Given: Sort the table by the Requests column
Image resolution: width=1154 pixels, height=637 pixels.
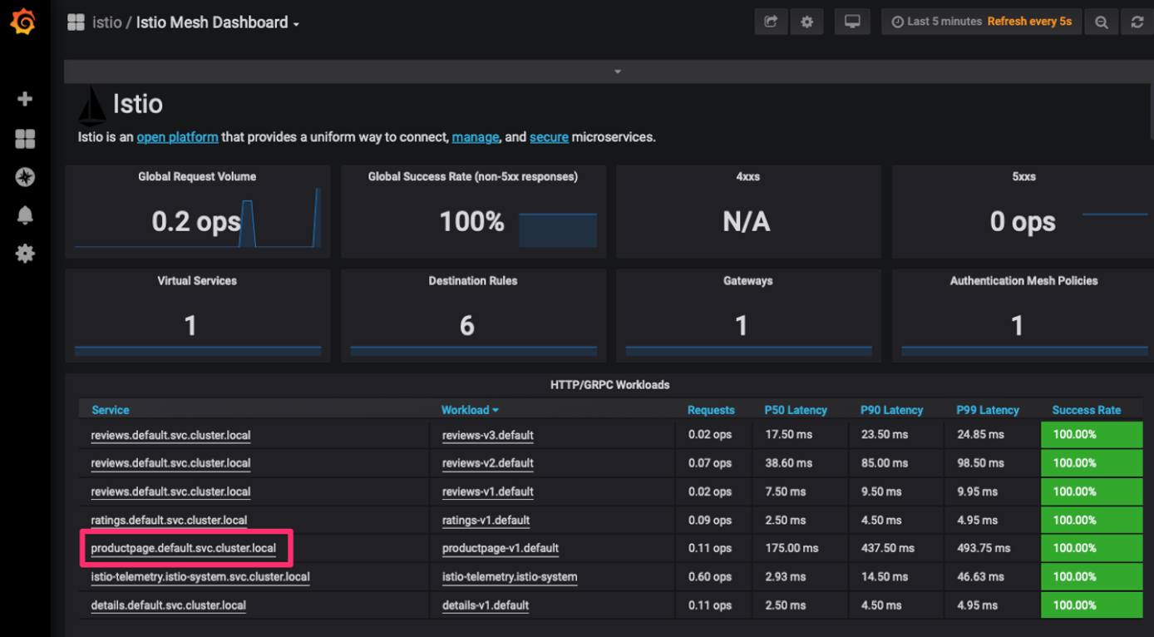Looking at the screenshot, I should click(711, 409).
